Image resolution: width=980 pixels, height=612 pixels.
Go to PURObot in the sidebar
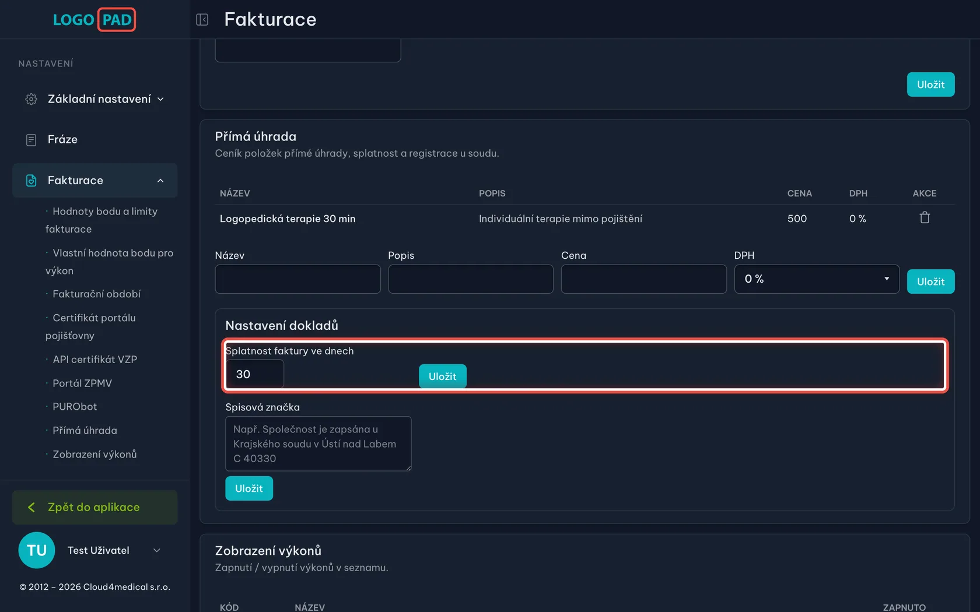pos(75,407)
